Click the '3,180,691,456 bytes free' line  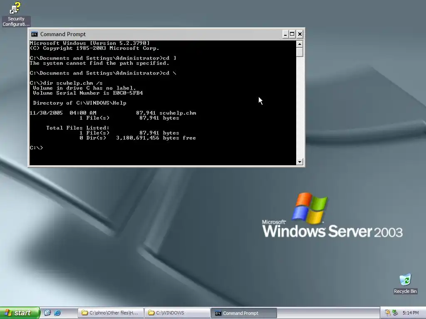[156, 138]
